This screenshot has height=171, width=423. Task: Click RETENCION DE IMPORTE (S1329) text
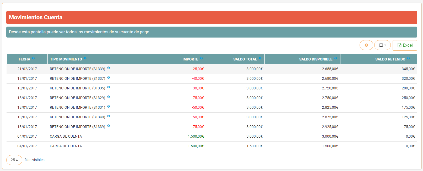[x=78, y=98]
